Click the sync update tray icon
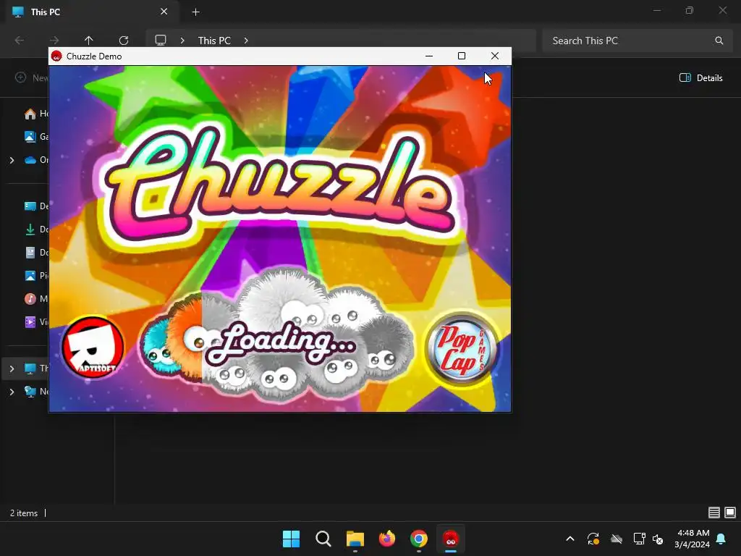Screen dimensions: 741x556 593,539
